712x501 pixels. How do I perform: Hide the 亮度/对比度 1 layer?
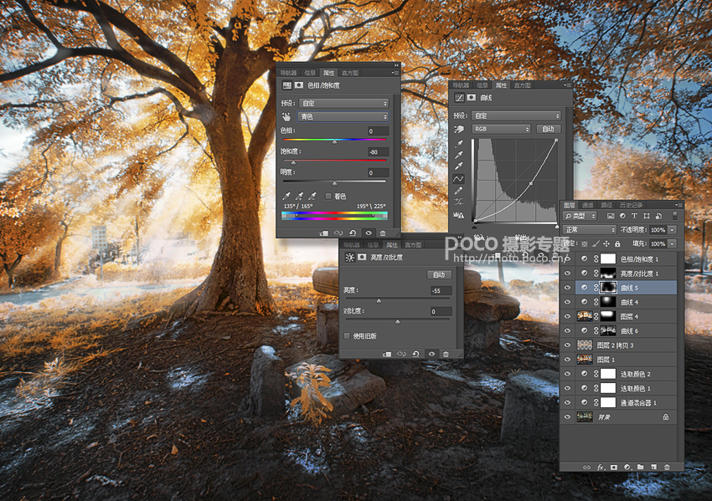coord(567,274)
